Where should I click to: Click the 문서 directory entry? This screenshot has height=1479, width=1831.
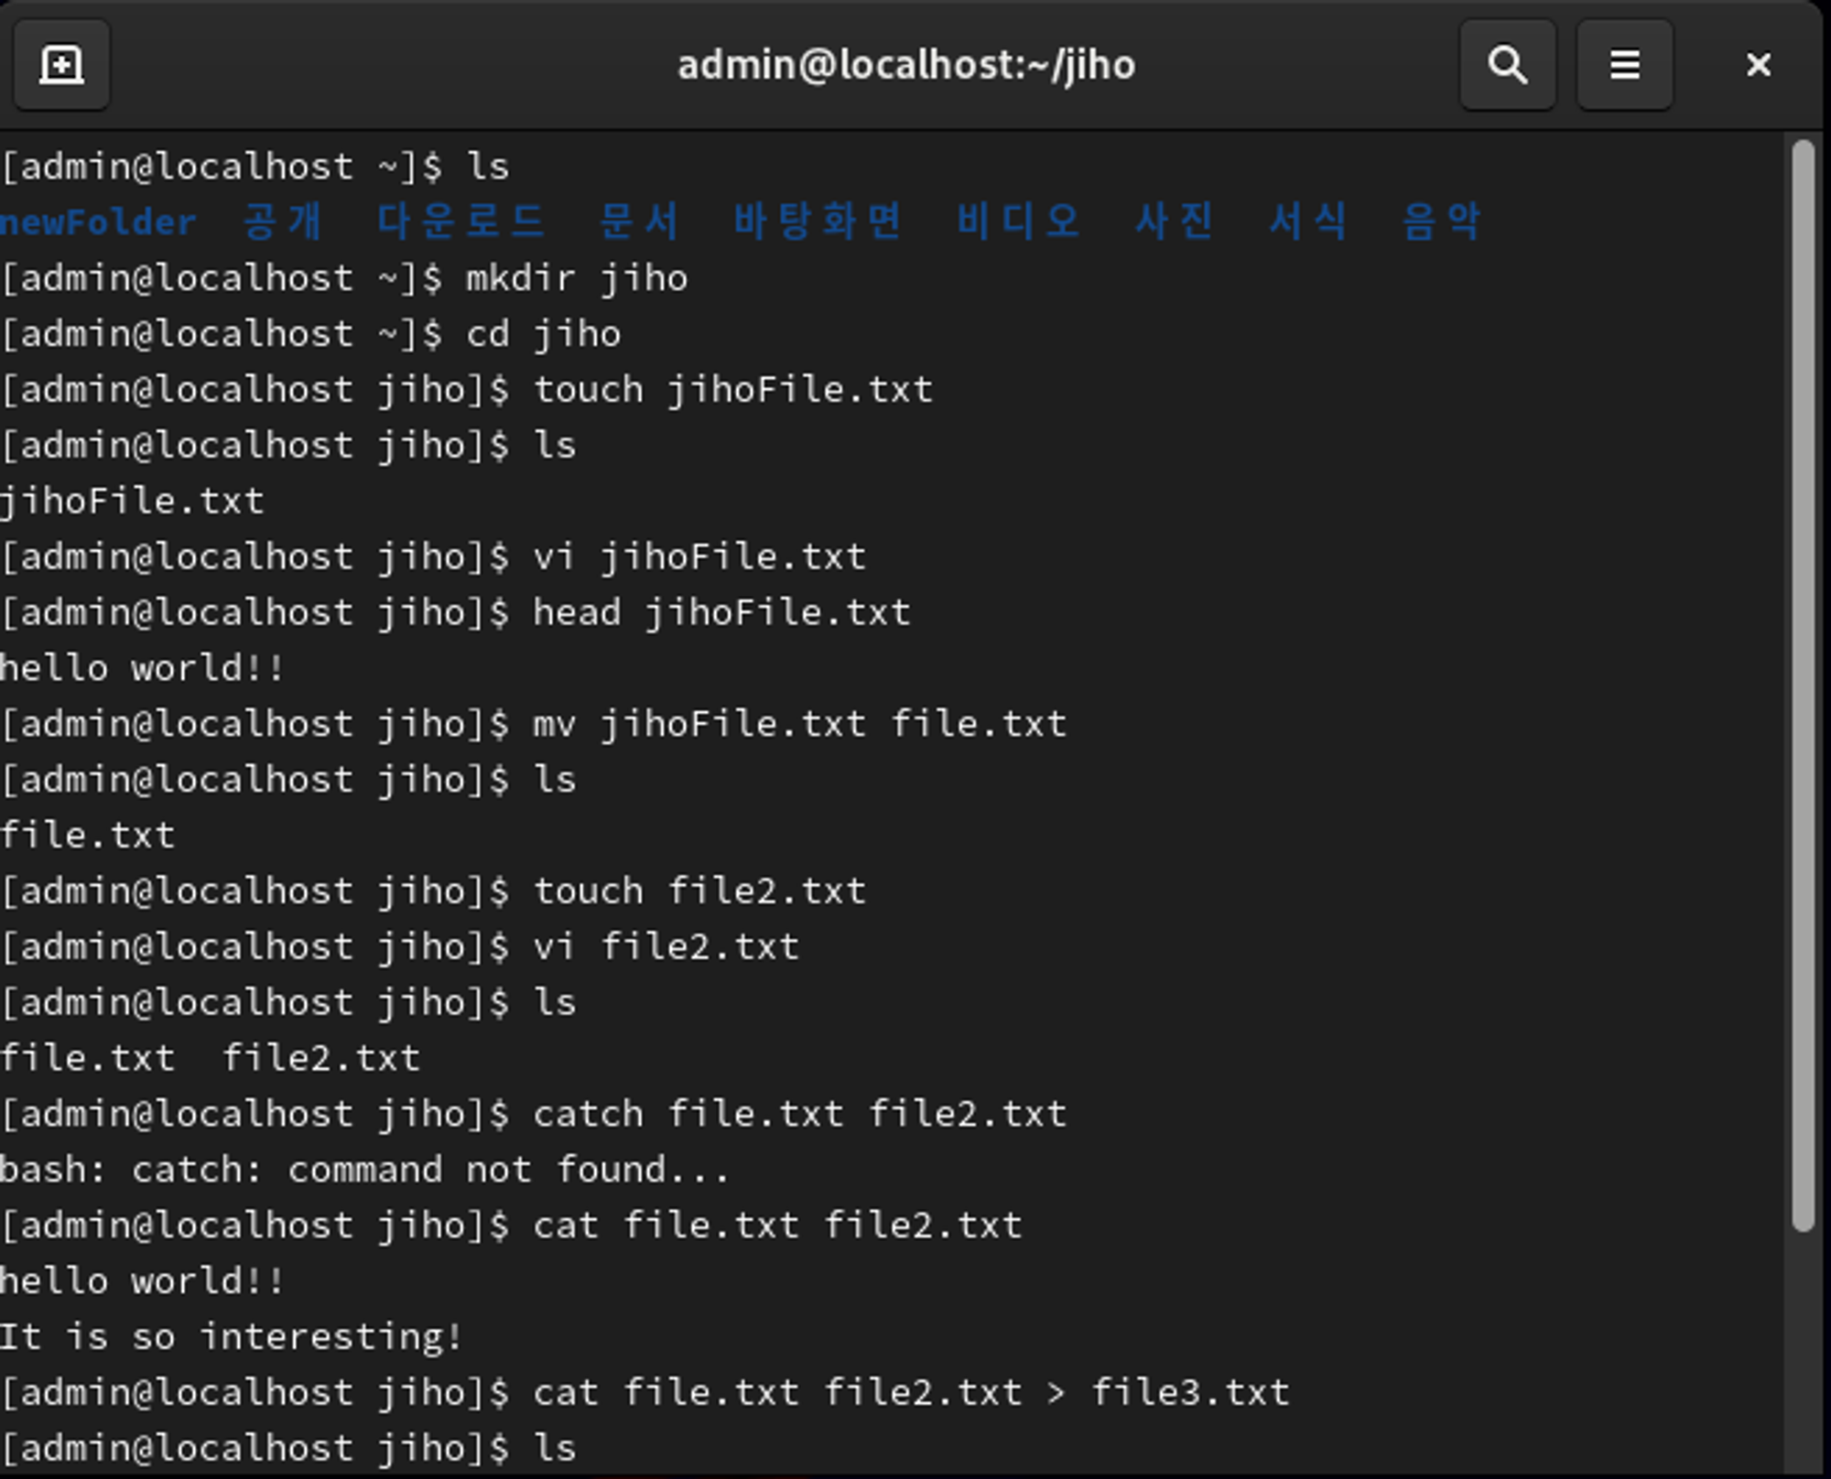[639, 222]
